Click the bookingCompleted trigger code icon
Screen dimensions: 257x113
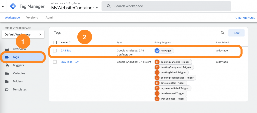(x=157, y=67)
